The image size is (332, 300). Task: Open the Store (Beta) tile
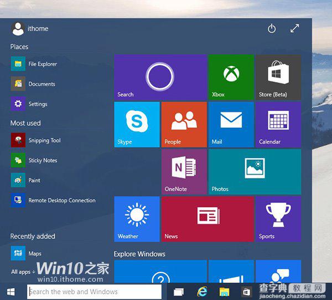[x=278, y=77]
